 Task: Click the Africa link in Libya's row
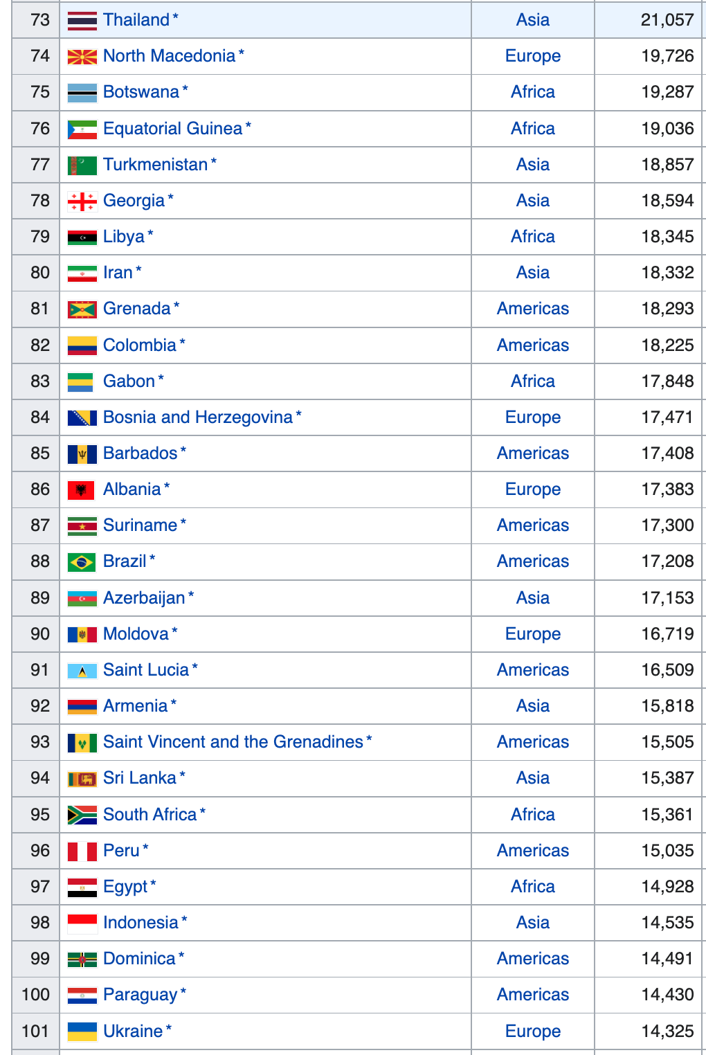pos(533,237)
